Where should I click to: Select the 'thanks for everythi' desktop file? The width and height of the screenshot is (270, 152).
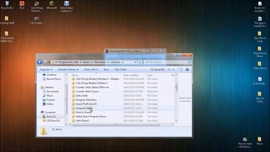tap(260, 7)
